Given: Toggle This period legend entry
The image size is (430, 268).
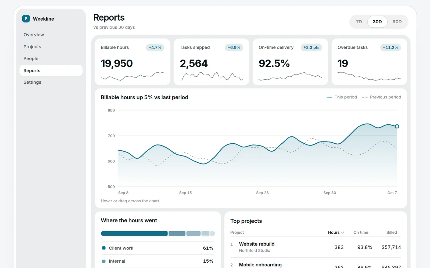Looking at the screenshot, I should pos(342,97).
